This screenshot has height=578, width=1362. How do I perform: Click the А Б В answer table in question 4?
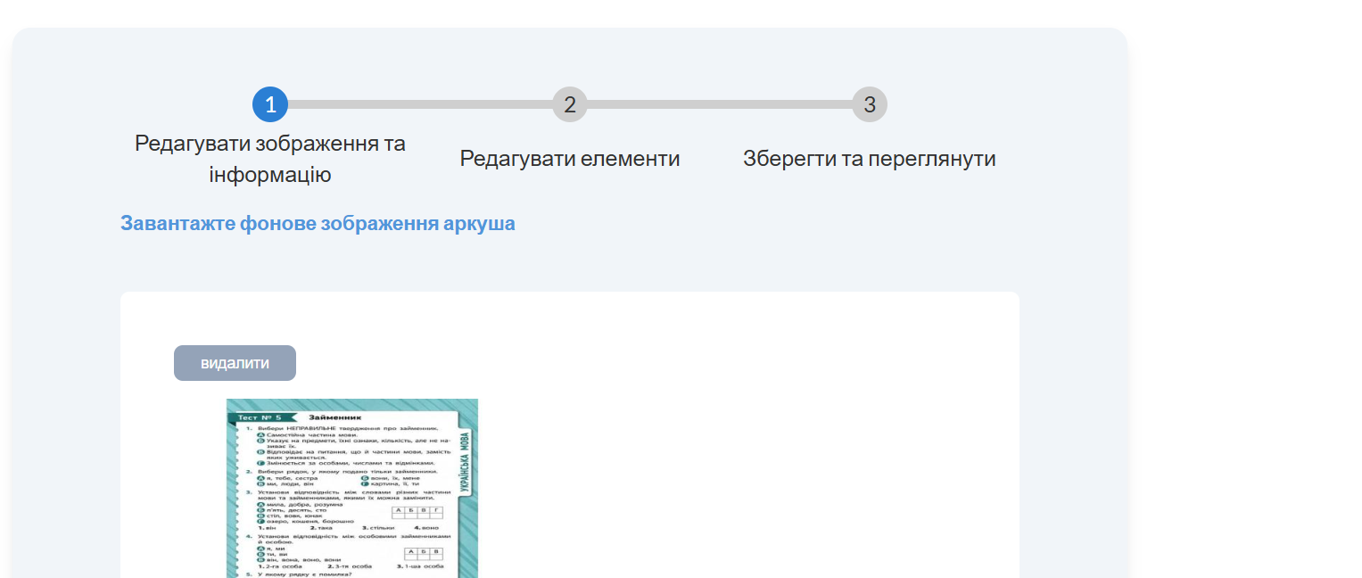[x=423, y=554]
